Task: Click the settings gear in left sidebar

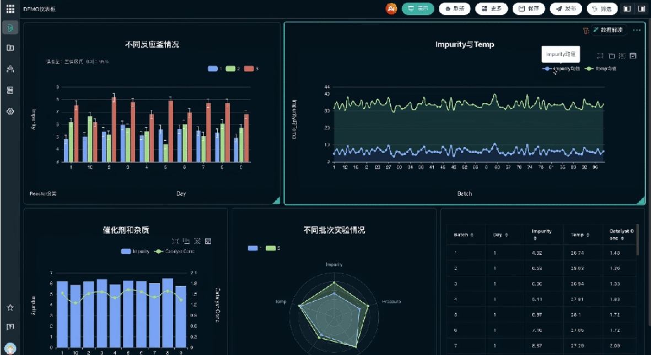Action: coord(10,111)
